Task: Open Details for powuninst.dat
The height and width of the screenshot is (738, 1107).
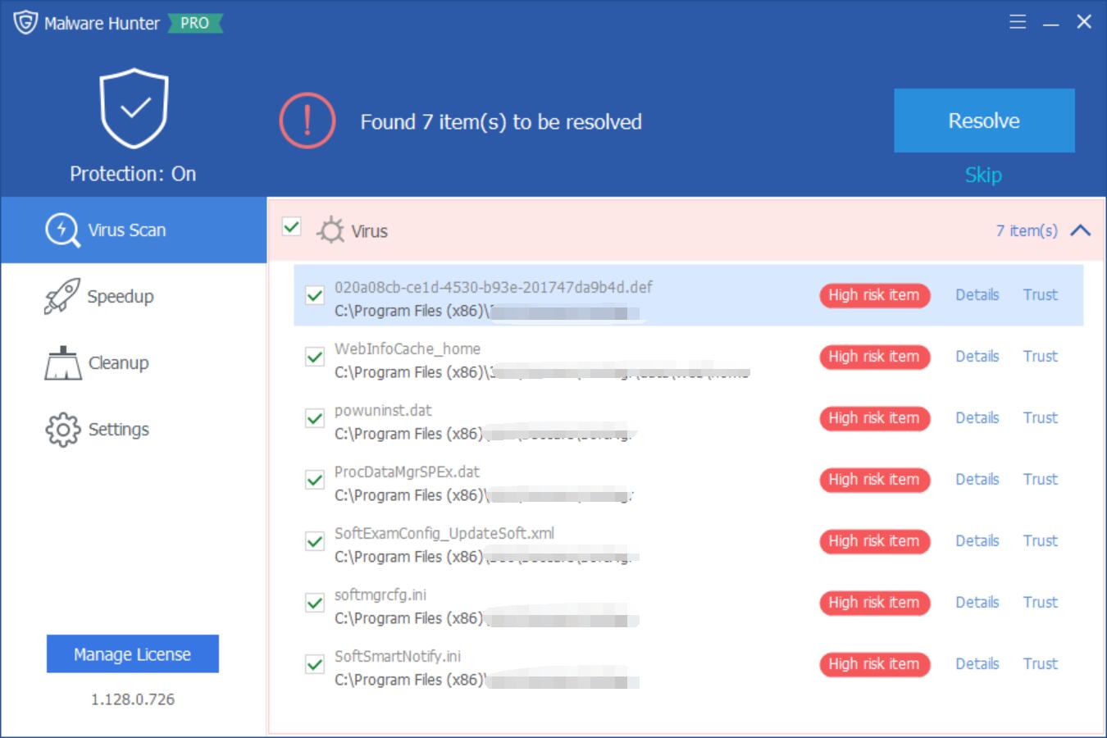Action: click(977, 417)
